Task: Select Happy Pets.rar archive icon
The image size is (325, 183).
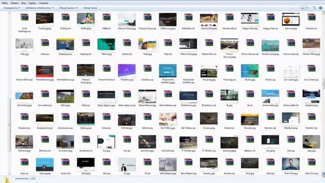Action: pyautogui.click(x=270, y=17)
